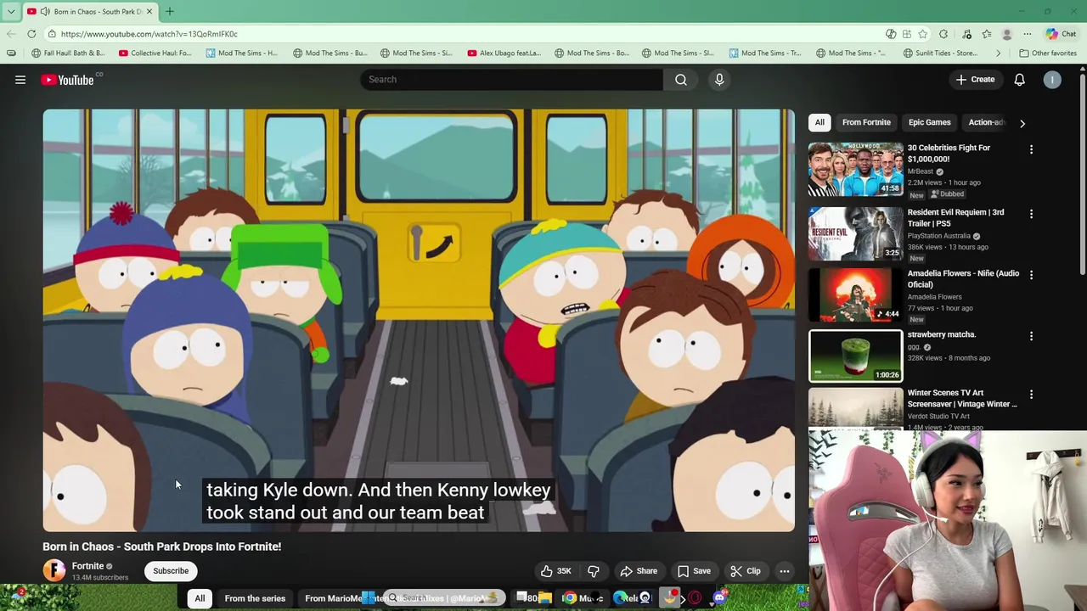Open options for Amadelia Flowers video
The image size is (1087, 611).
point(1031,275)
